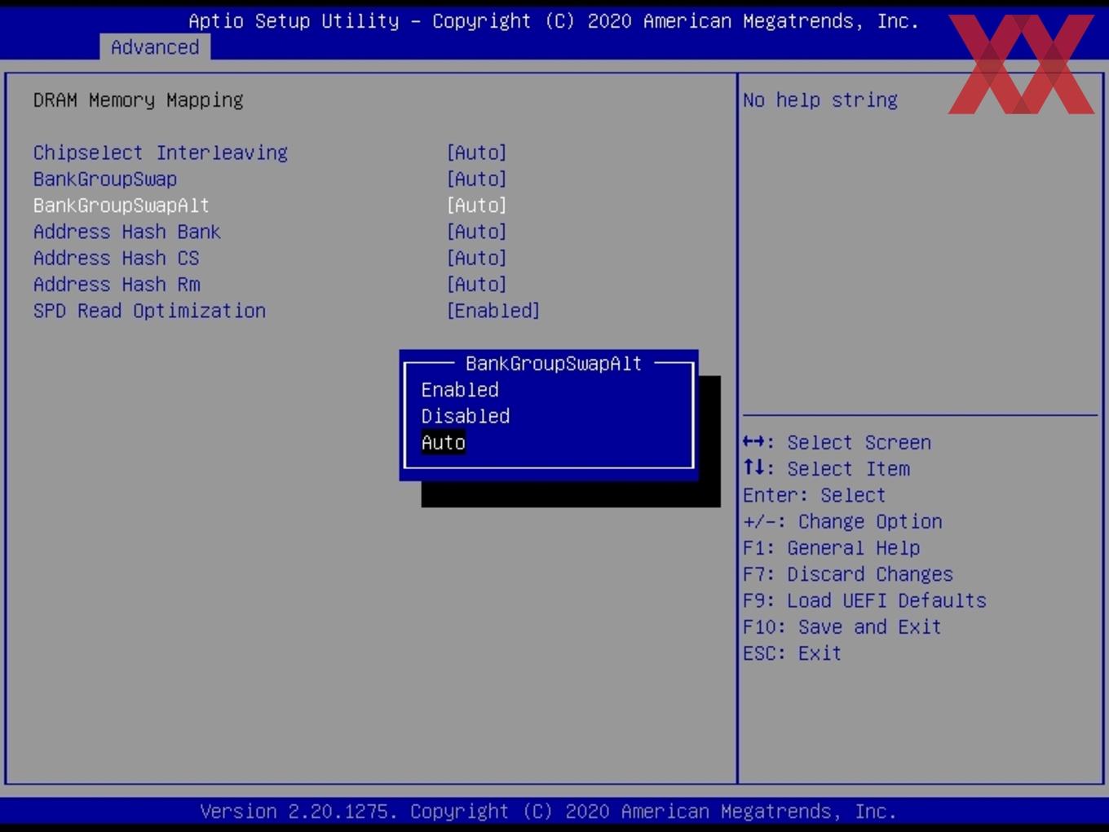Click the Select Item key hint
Image resolution: width=1109 pixels, height=832 pixels.
pyautogui.click(x=826, y=469)
